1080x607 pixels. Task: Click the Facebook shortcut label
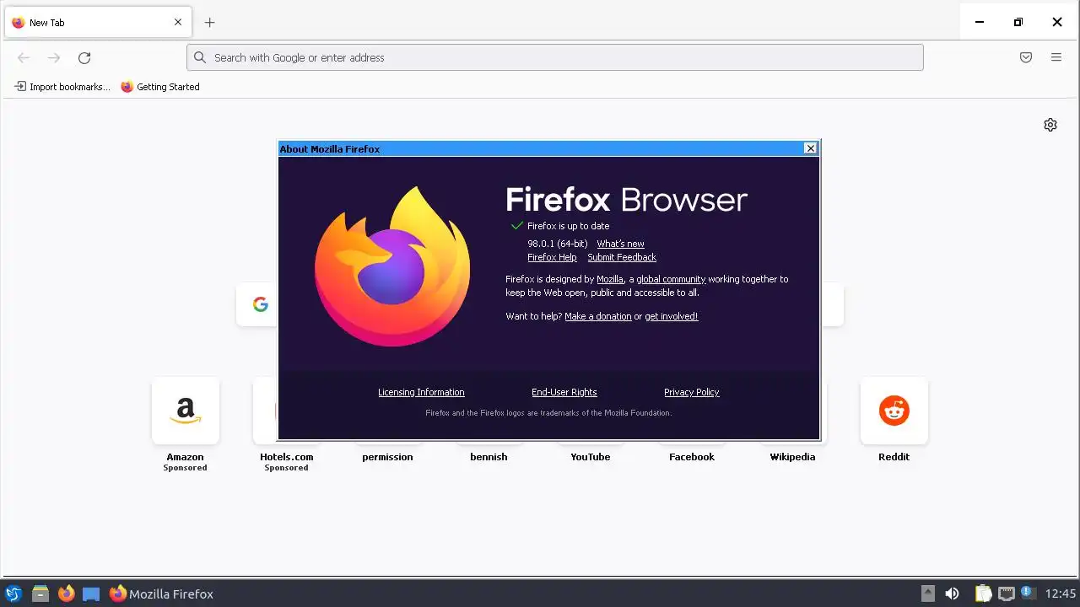[x=692, y=457]
